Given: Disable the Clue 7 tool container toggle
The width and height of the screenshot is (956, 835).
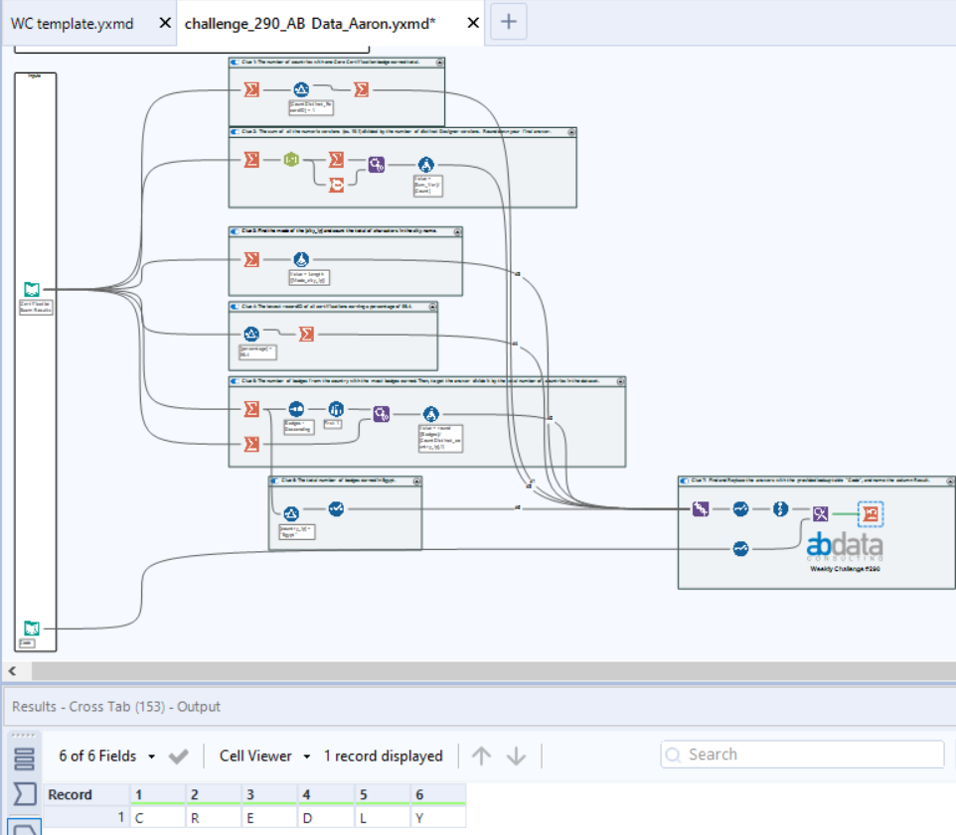Looking at the screenshot, I should pyautogui.click(x=684, y=481).
